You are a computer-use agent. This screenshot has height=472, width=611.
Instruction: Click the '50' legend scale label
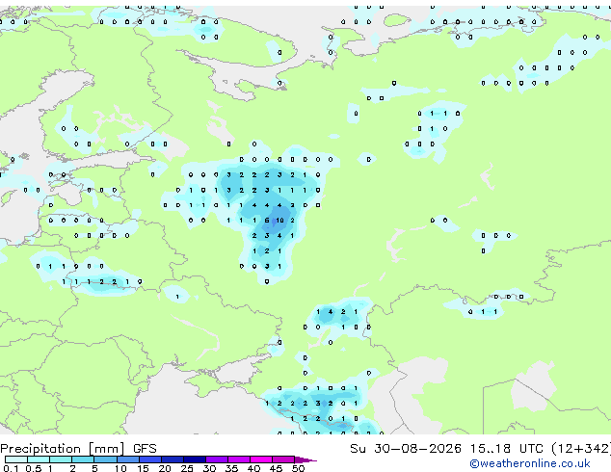click(298, 468)
